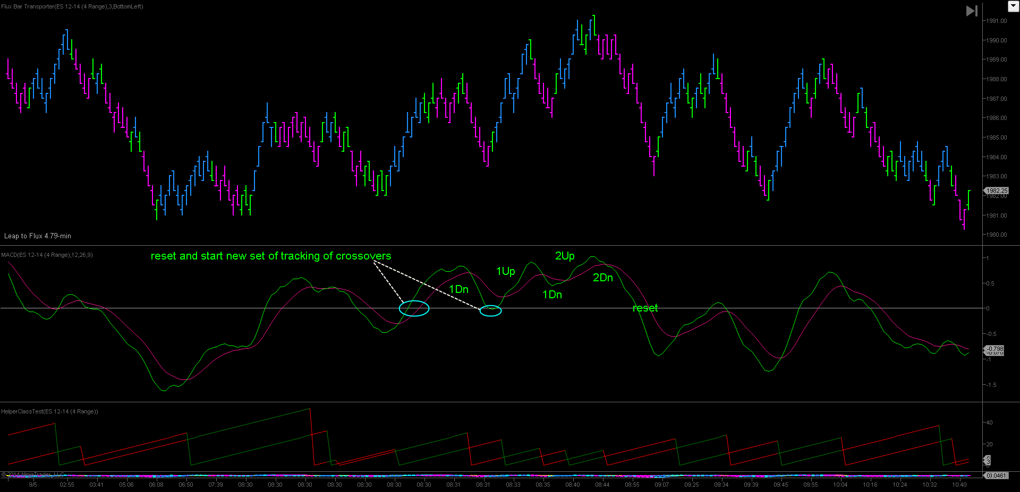
Task: Click the 0.5 level on MACD axis
Action: click(990, 283)
